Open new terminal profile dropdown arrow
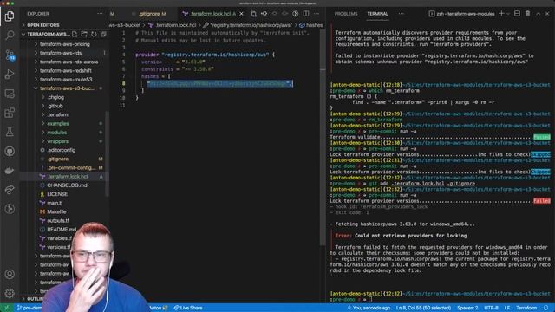The width and height of the screenshot is (555, 312). (508, 14)
